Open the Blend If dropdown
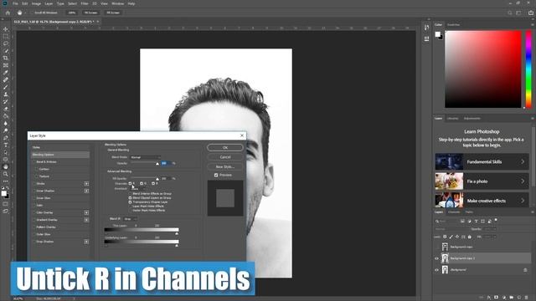Screen dimensions: 536x301 pyautogui.click(x=131, y=219)
